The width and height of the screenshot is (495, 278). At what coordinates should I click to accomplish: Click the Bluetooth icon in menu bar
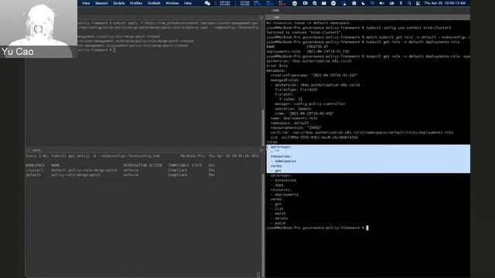(x=401, y=3)
